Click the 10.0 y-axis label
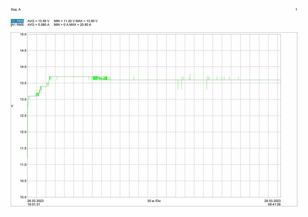The image size is (308, 217). tap(23, 197)
